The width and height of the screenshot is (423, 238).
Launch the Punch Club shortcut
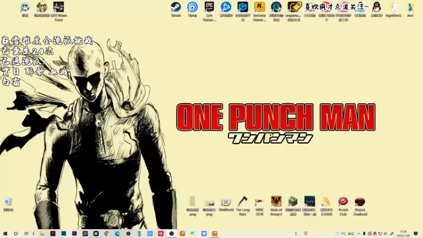click(343, 206)
